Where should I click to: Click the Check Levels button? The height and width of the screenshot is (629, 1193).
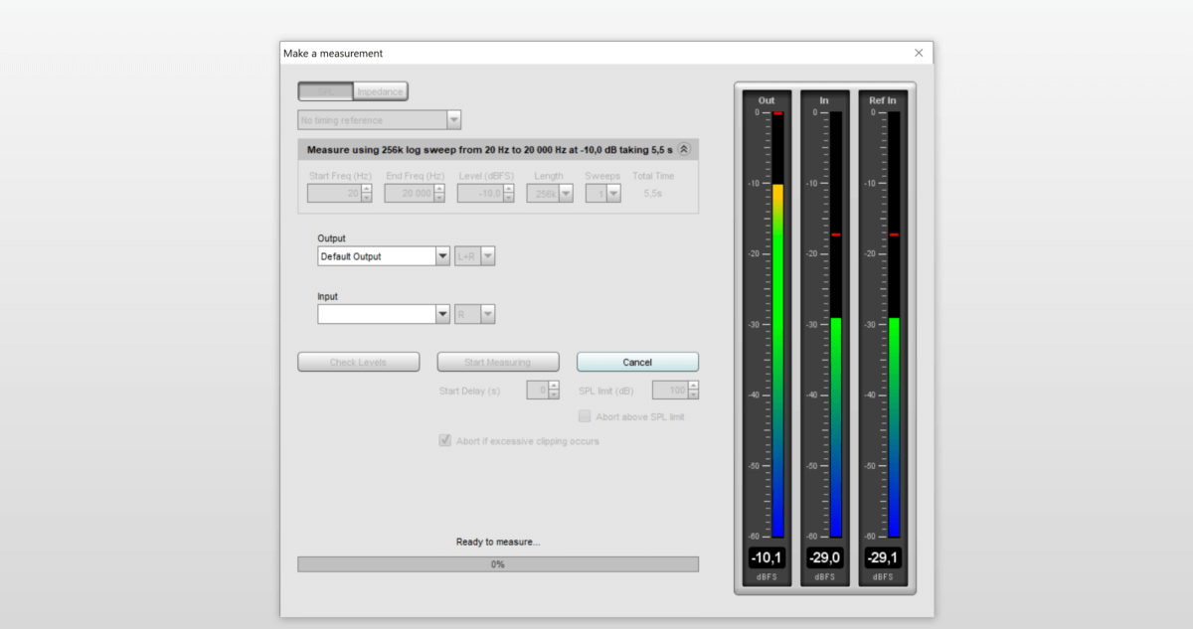(x=358, y=362)
